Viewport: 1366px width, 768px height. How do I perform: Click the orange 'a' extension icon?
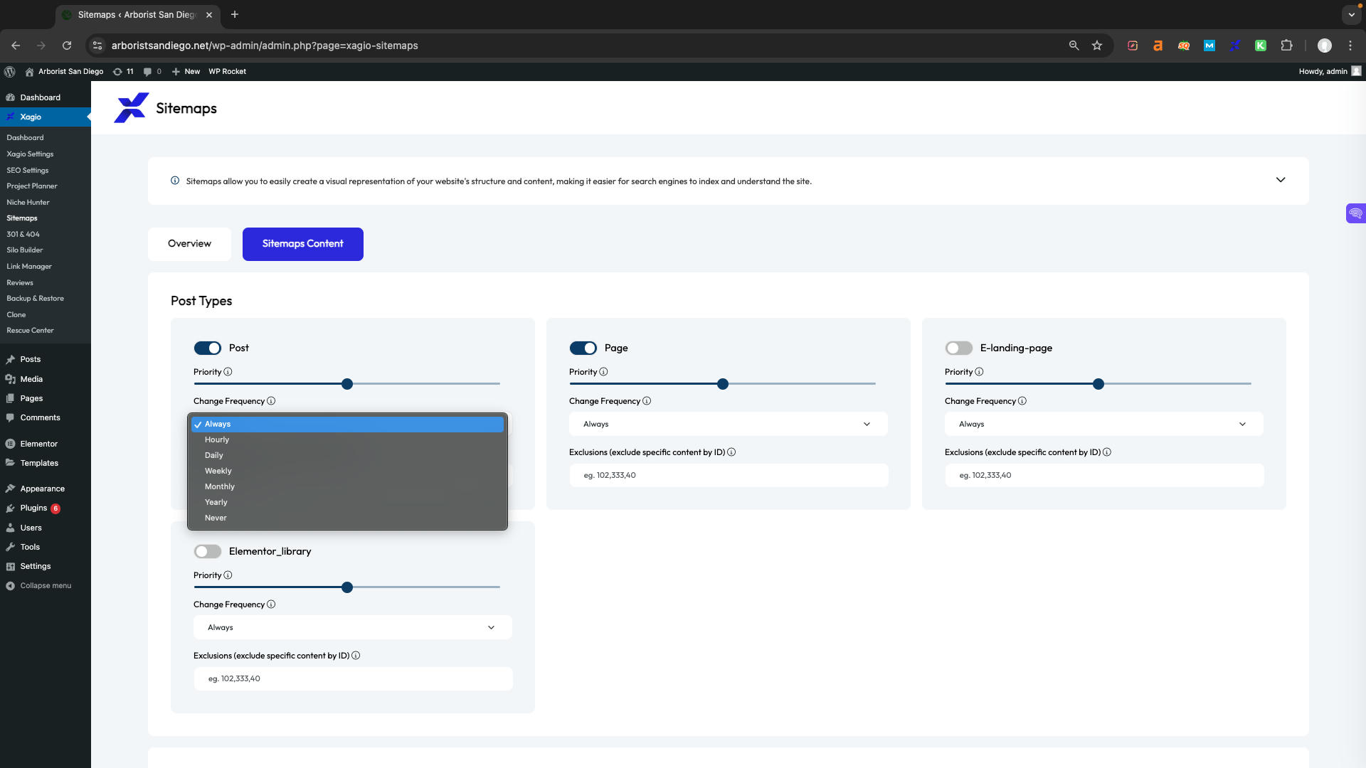[x=1158, y=46]
